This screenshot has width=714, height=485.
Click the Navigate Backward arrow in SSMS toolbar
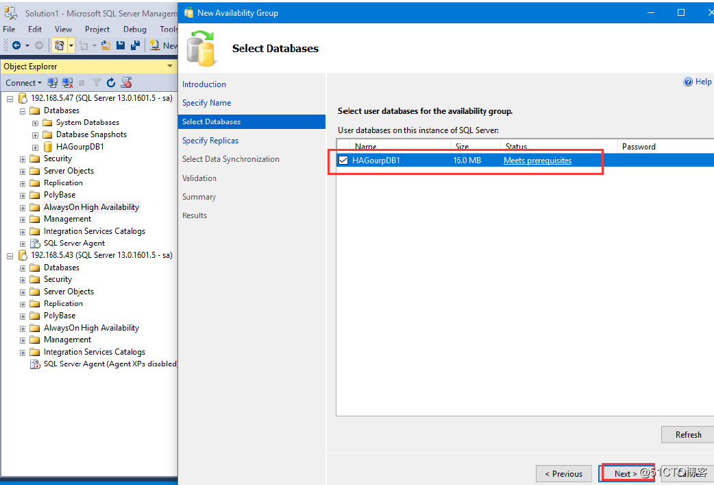17,45
